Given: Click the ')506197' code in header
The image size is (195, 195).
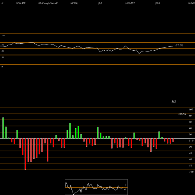Looking at the screenshot, I should (130, 3).
